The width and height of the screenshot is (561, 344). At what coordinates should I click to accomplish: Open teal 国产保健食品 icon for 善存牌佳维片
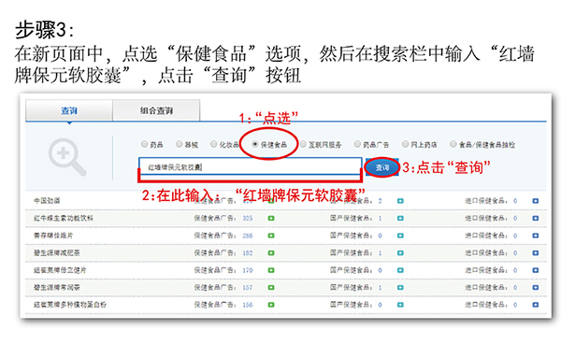click(x=400, y=236)
